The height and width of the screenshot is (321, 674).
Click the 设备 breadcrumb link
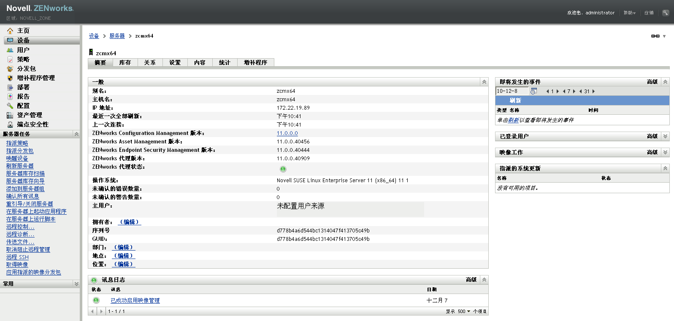coord(94,36)
